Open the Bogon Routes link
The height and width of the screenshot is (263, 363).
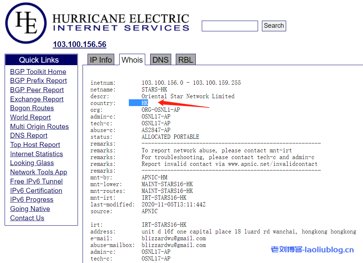pyautogui.click(x=32, y=108)
